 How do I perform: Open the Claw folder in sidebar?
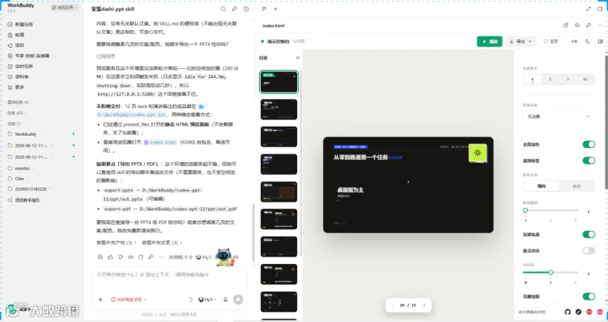click(x=20, y=179)
